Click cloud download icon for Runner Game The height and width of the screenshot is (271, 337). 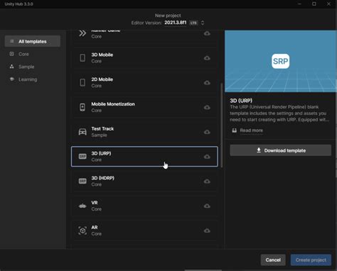coord(207,33)
